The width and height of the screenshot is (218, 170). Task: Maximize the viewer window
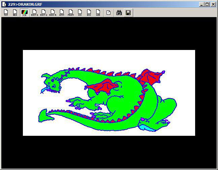pos(207,4)
